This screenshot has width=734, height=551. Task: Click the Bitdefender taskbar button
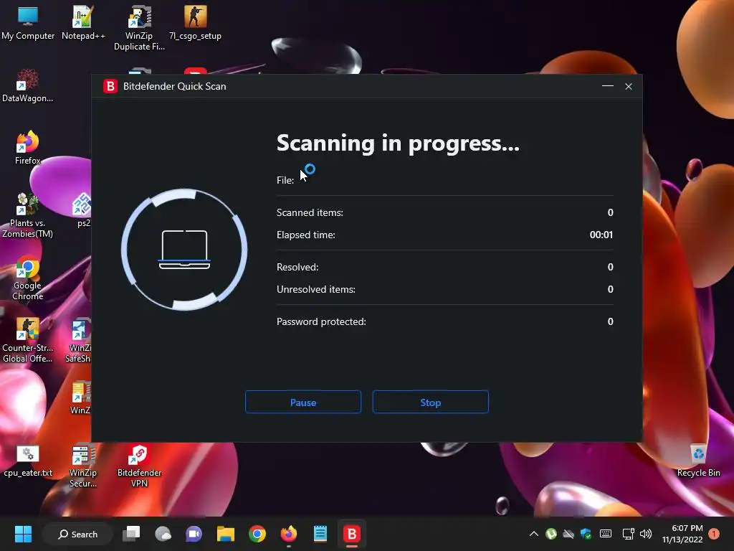pos(351,534)
